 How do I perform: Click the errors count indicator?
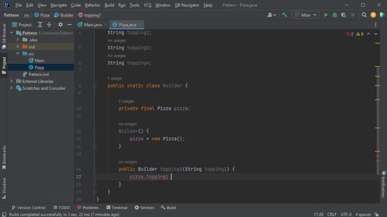(x=350, y=34)
